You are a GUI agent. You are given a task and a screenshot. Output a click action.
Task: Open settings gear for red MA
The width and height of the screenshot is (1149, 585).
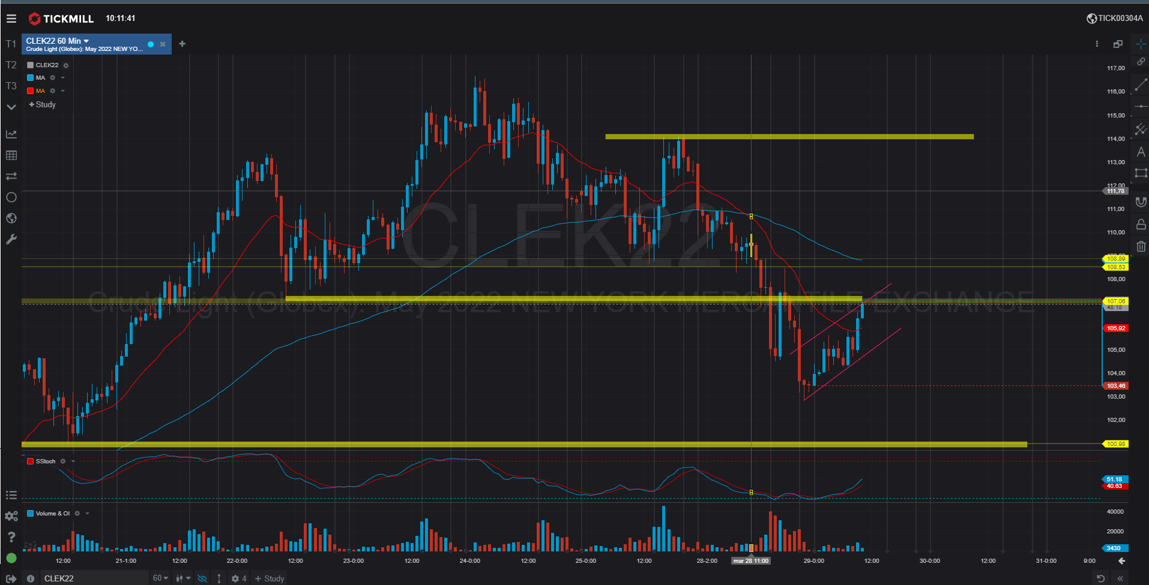coord(53,91)
